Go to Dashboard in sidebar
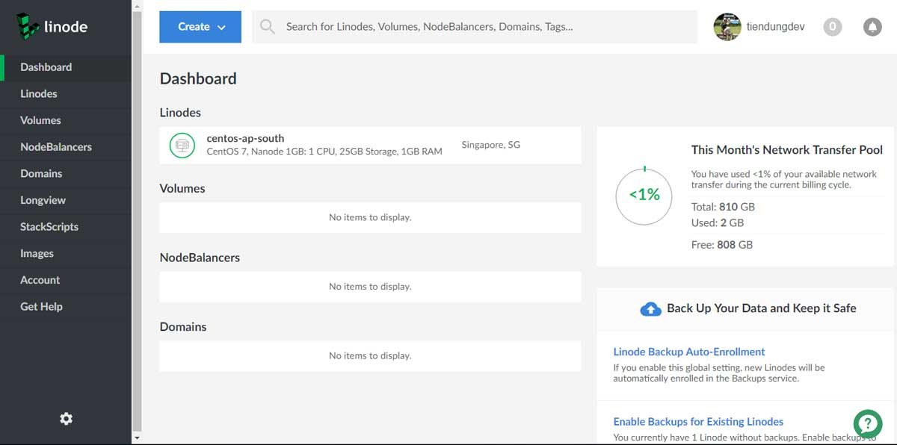897x445 pixels. click(66, 67)
